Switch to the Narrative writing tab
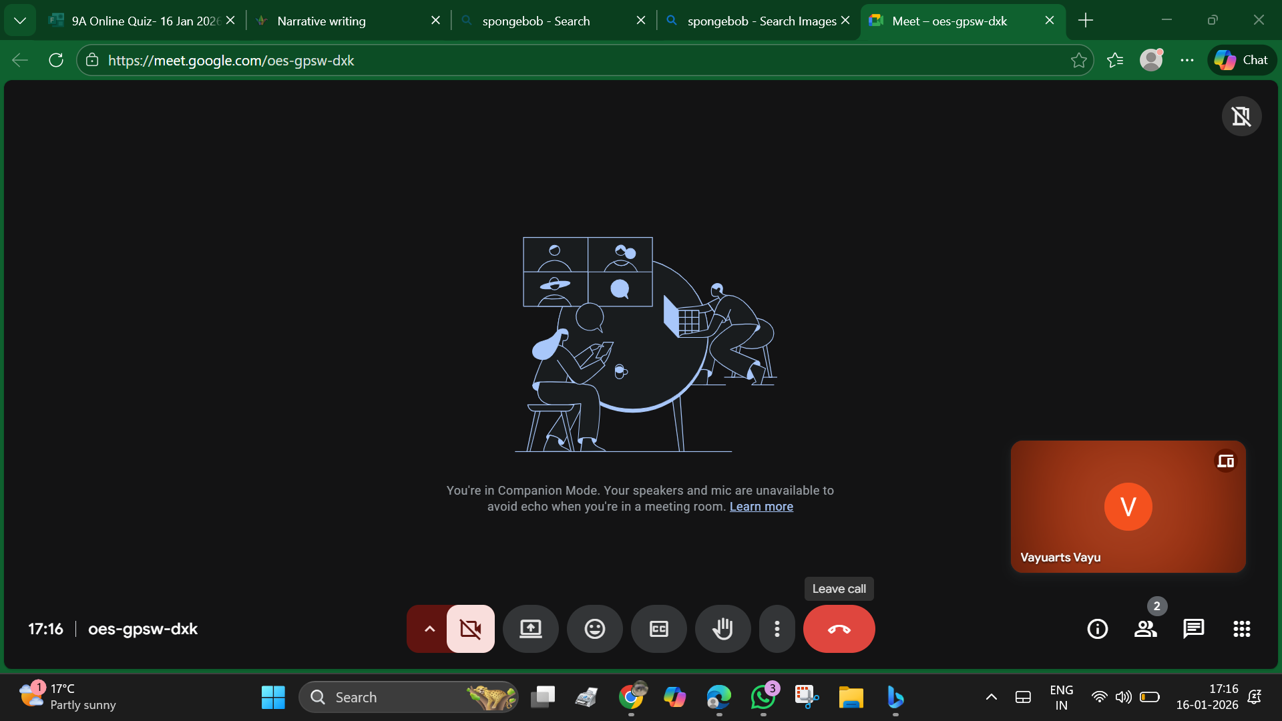Image resolution: width=1282 pixels, height=721 pixels. click(321, 21)
